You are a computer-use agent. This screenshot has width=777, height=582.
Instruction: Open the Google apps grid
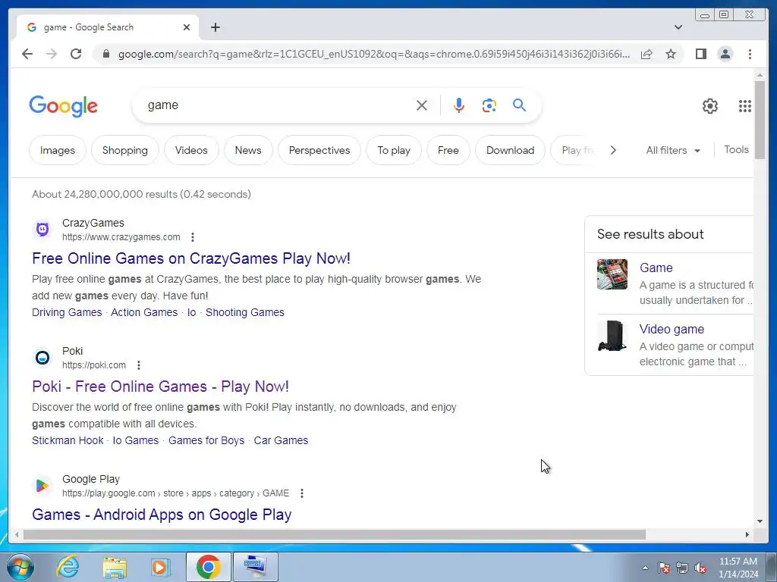coord(745,106)
